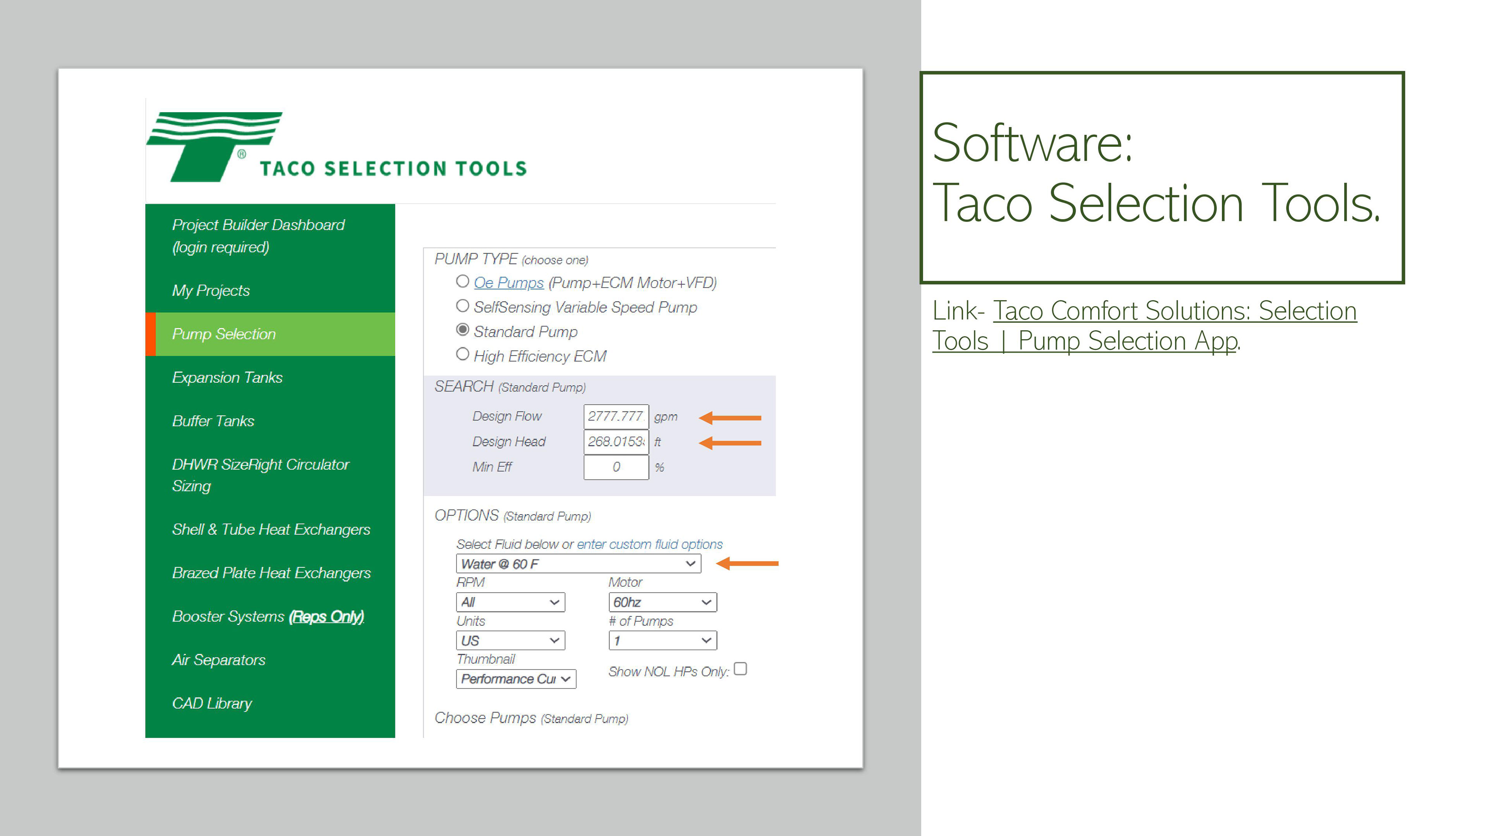This screenshot has height=836, width=1487.
Task: Open the Motor 60hz dropdown
Action: click(x=662, y=602)
